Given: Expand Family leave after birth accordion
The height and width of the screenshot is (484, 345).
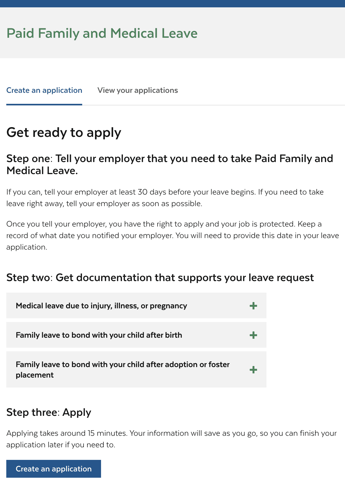Looking at the screenshot, I should coord(99,335).
